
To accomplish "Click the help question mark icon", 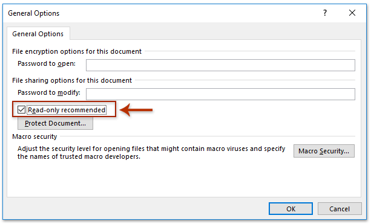I will coord(325,13).
